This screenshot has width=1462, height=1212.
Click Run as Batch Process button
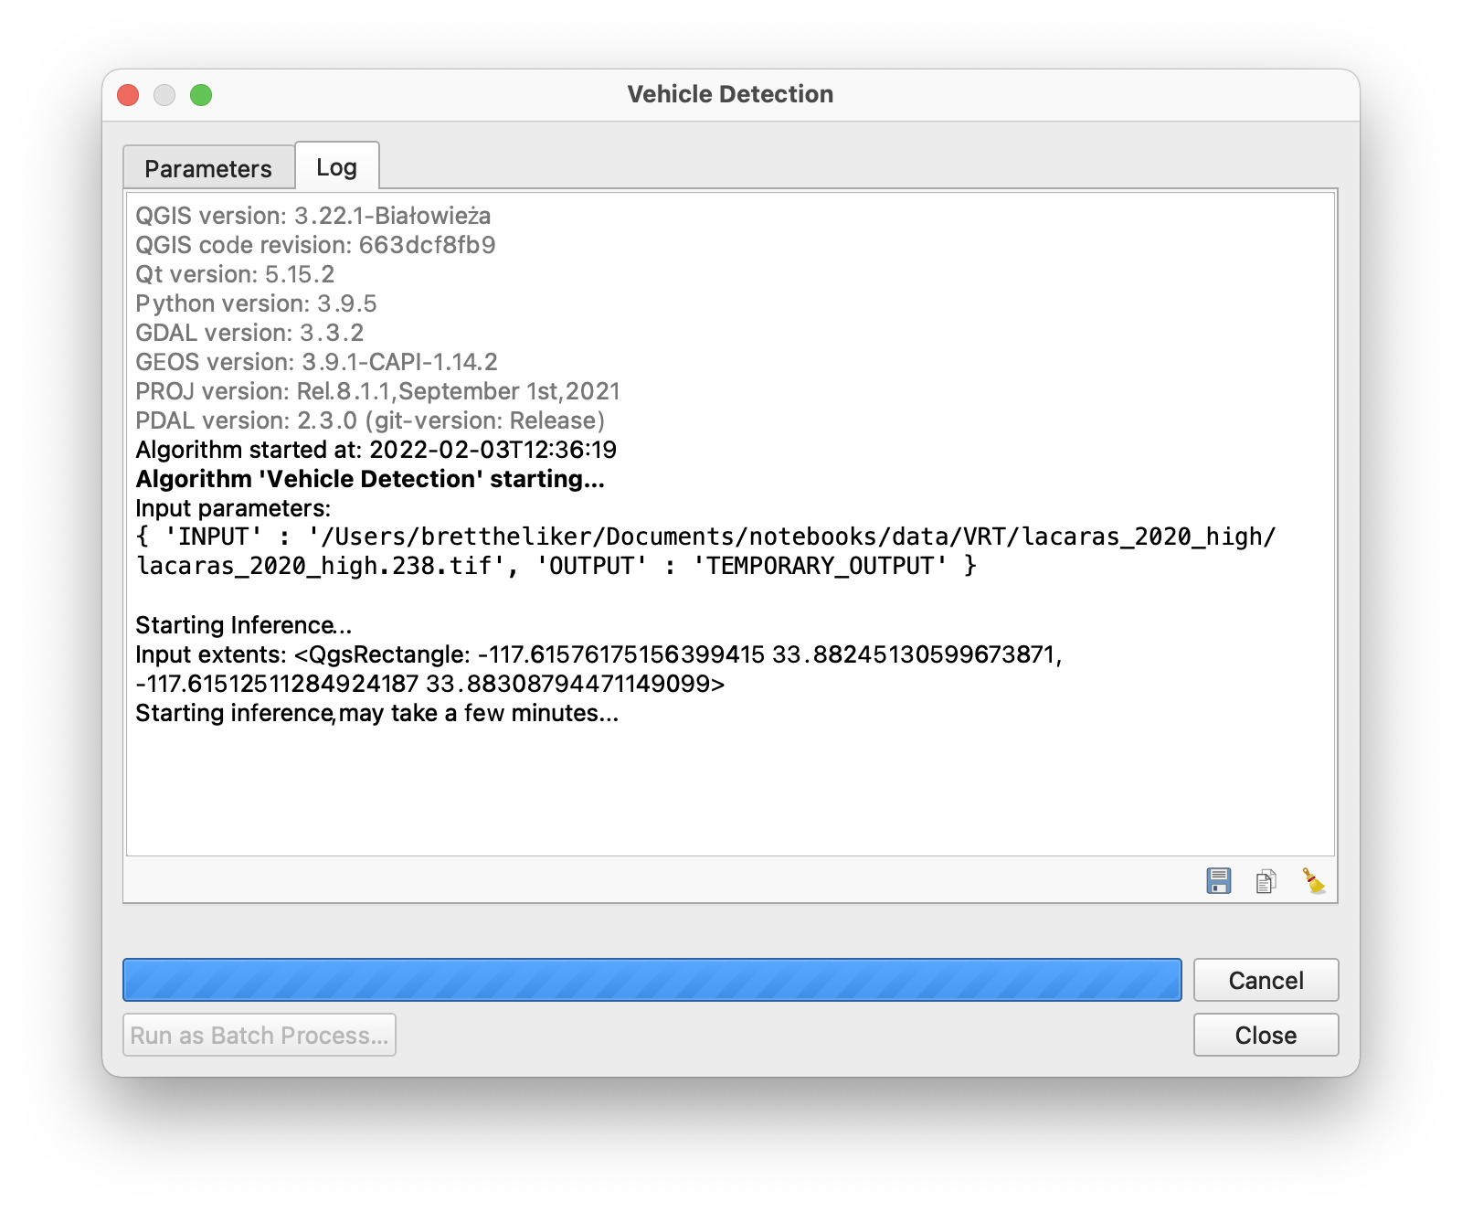pos(260,1035)
